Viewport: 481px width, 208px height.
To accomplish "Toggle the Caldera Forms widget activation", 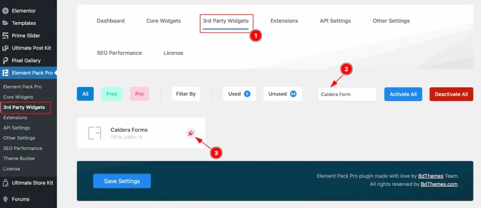I will point(191,133).
